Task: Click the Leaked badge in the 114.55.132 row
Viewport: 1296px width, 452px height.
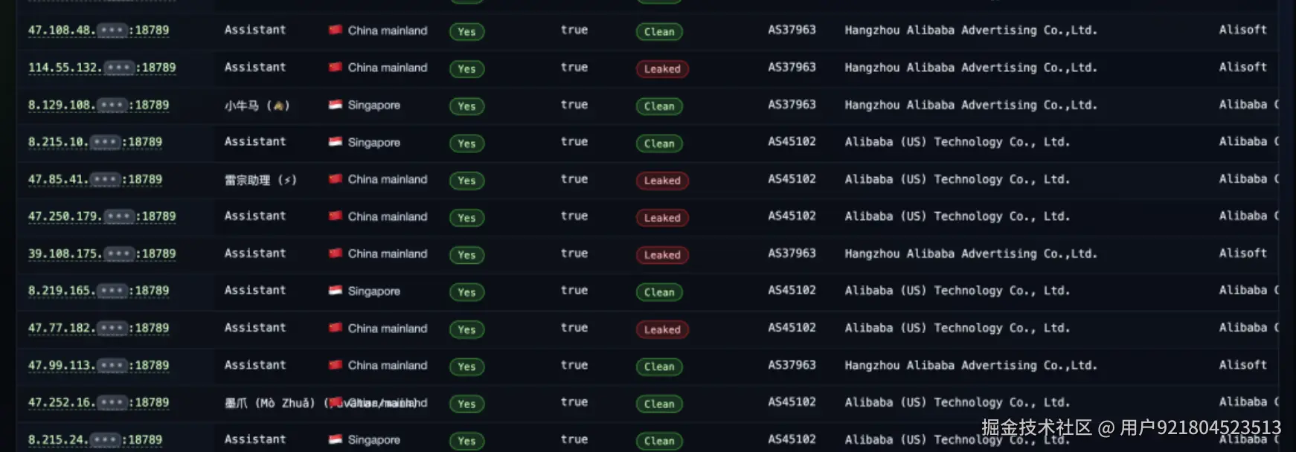Action: coord(662,69)
